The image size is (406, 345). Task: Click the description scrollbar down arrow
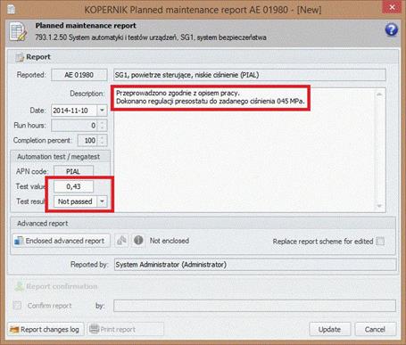click(379, 206)
